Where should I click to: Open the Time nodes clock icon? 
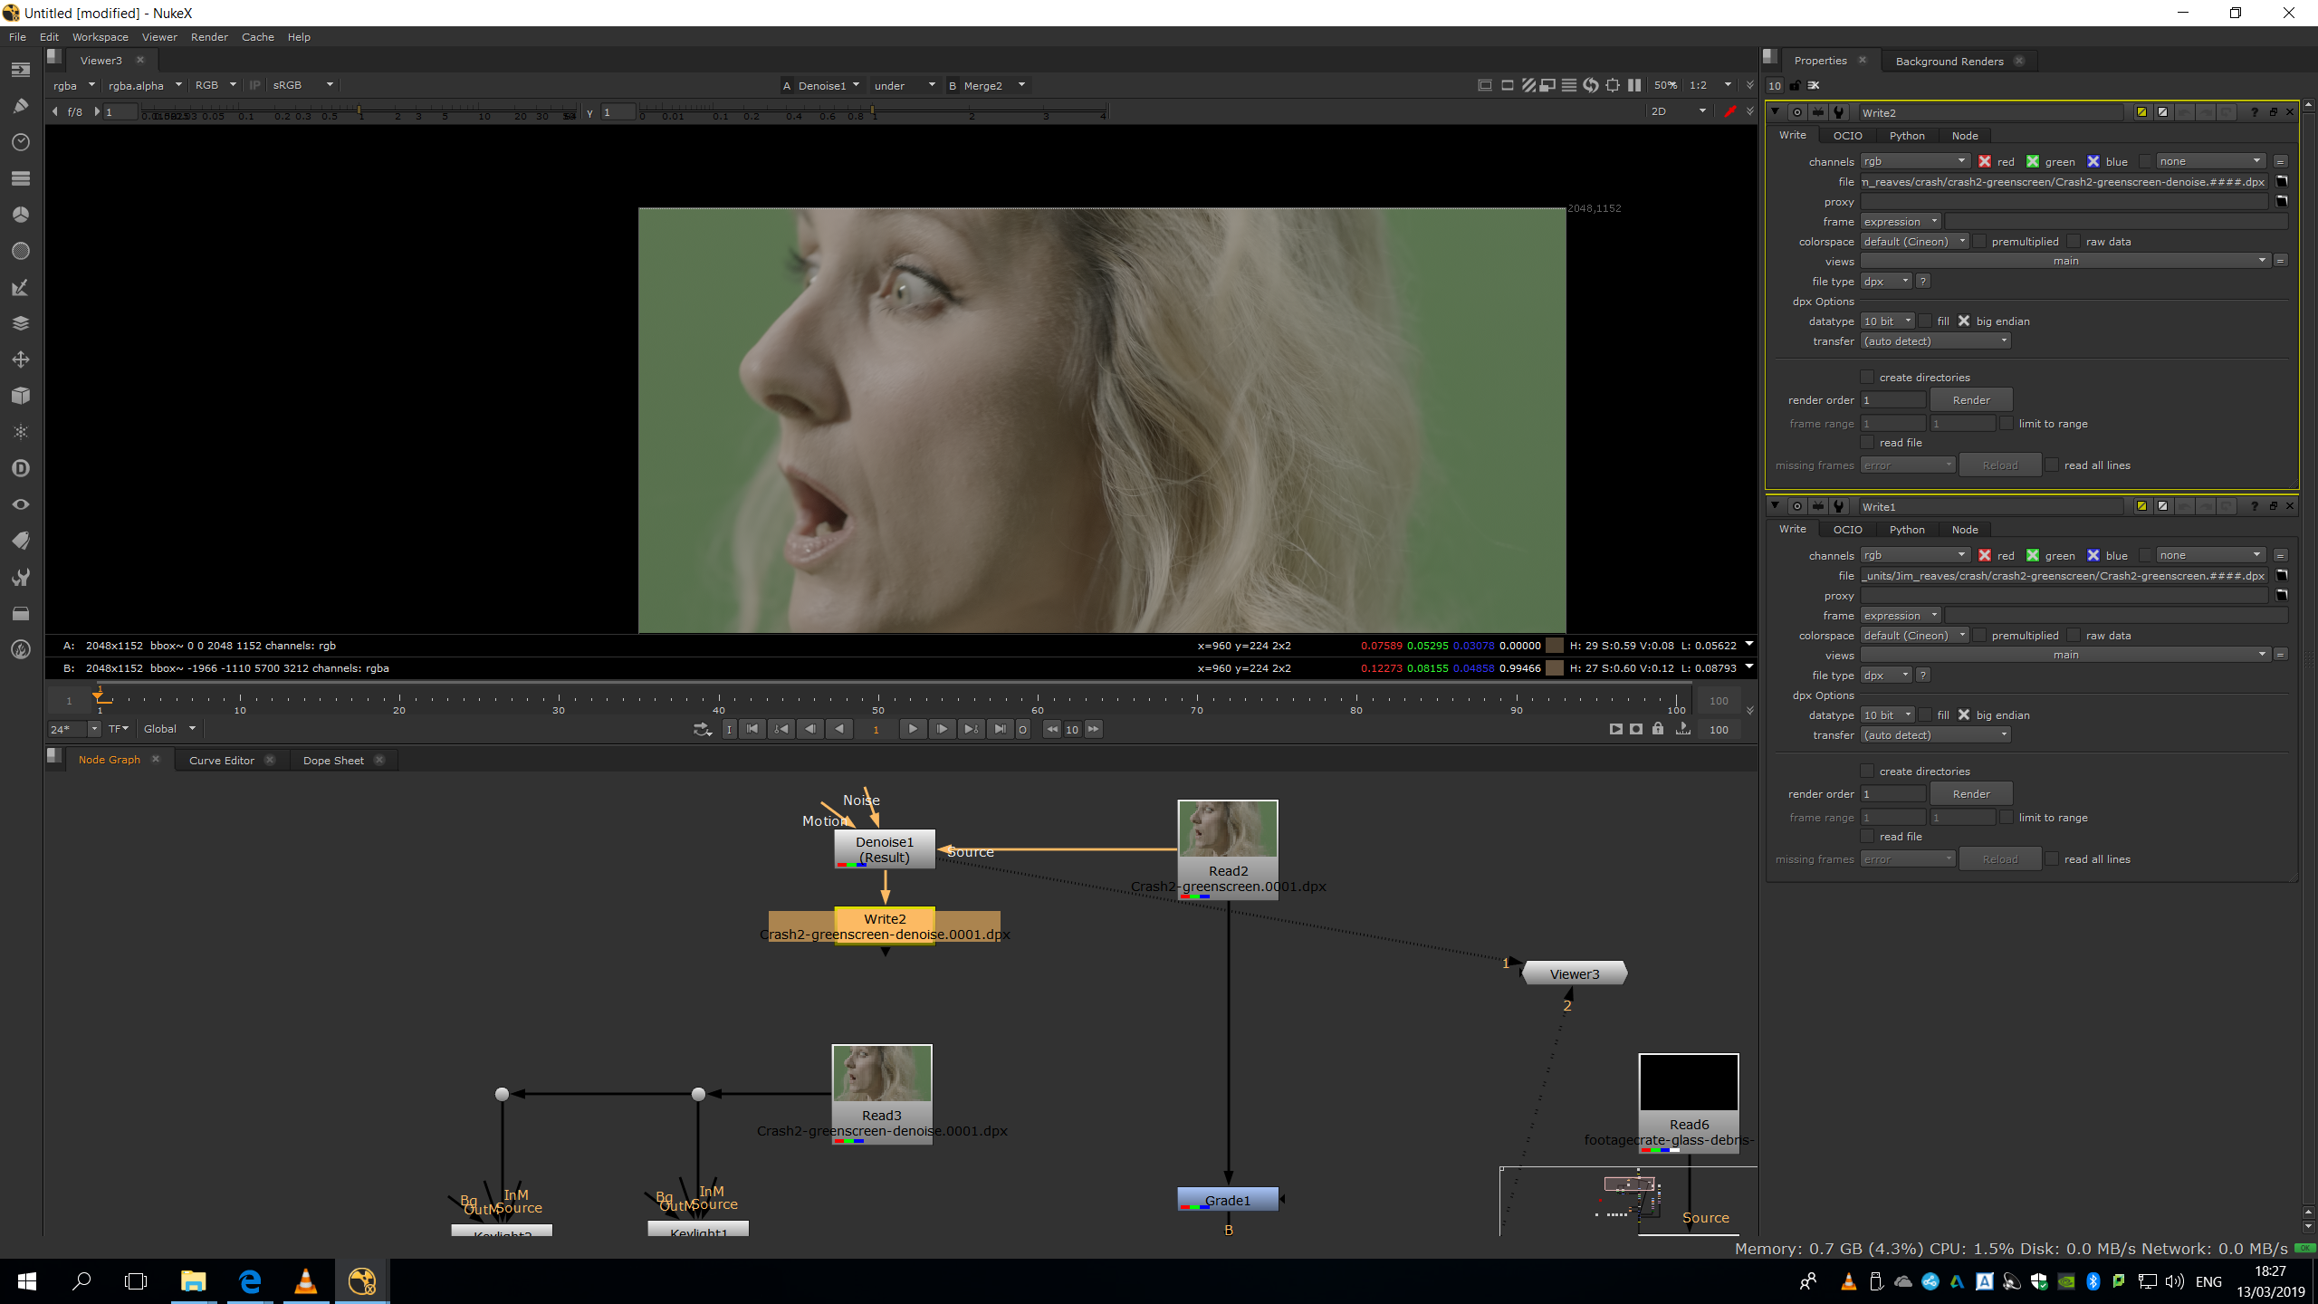(x=20, y=142)
